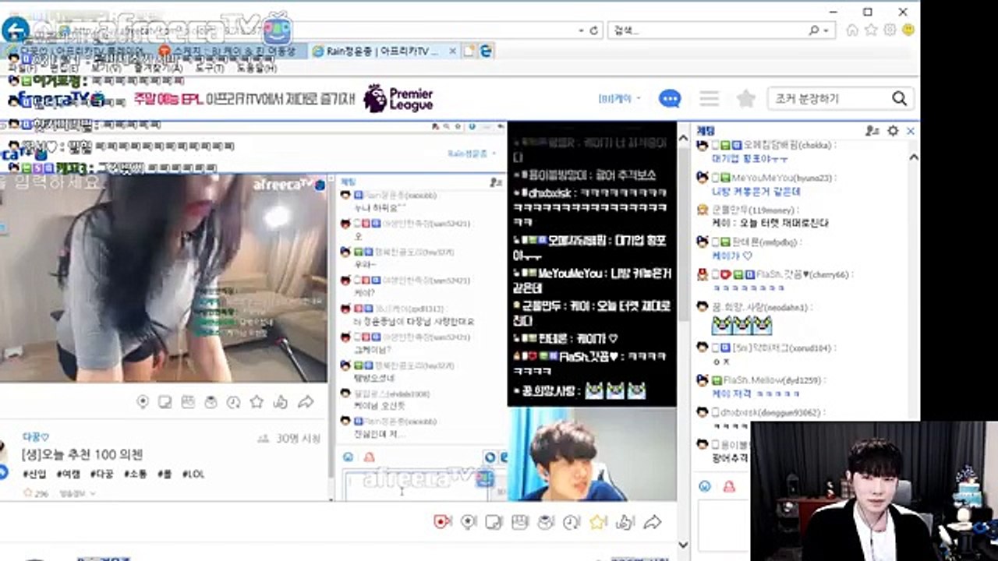The height and width of the screenshot is (561, 998).
Task: Open the 즐겨찾기(A) menu
Action: pyautogui.click(x=157, y=68)
